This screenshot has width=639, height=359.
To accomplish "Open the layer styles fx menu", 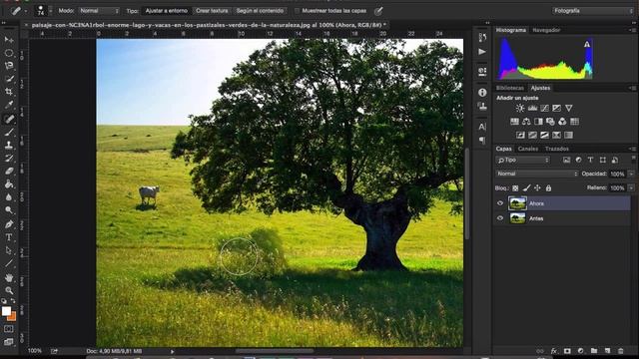I will 553,351.
